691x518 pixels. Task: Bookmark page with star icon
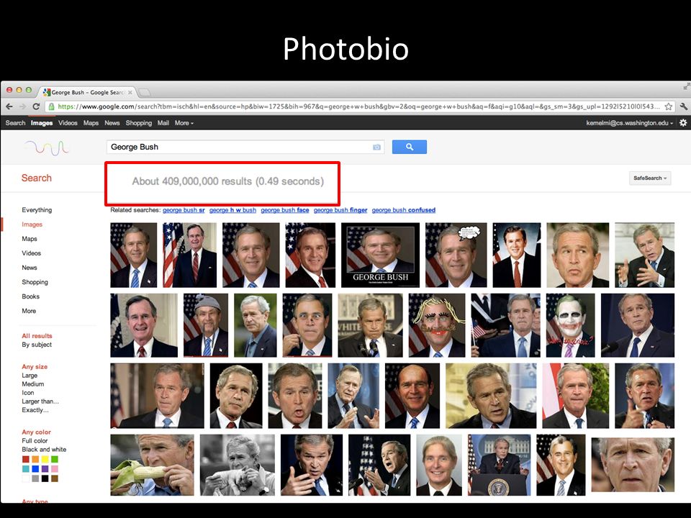pyautogui.click(x=669, y=106)
